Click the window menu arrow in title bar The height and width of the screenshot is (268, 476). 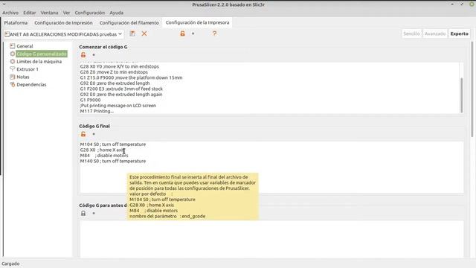pos(4,4)
